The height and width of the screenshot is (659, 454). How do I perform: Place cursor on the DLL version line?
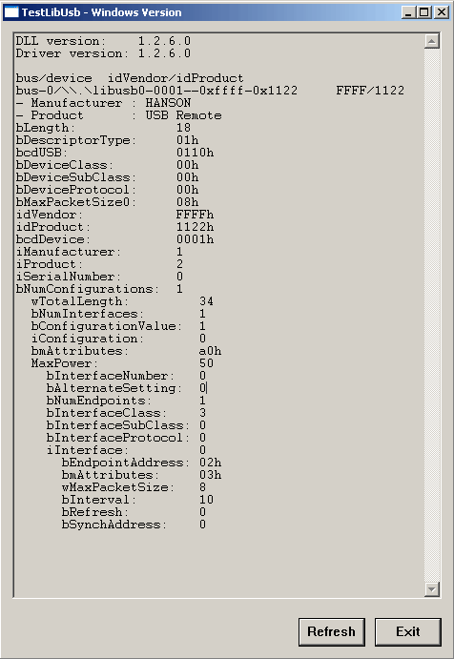pos(103,41)
